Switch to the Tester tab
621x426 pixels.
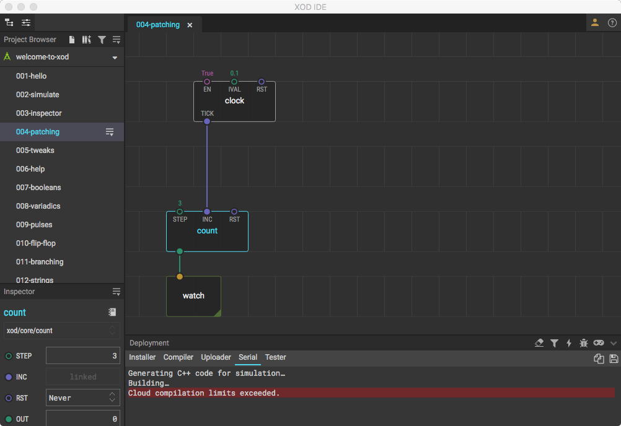point(275,357)
